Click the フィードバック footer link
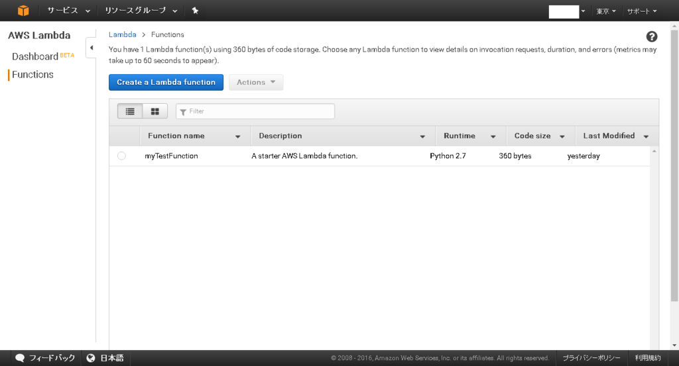Screen dimensions: 679x366 pos(52,358)
